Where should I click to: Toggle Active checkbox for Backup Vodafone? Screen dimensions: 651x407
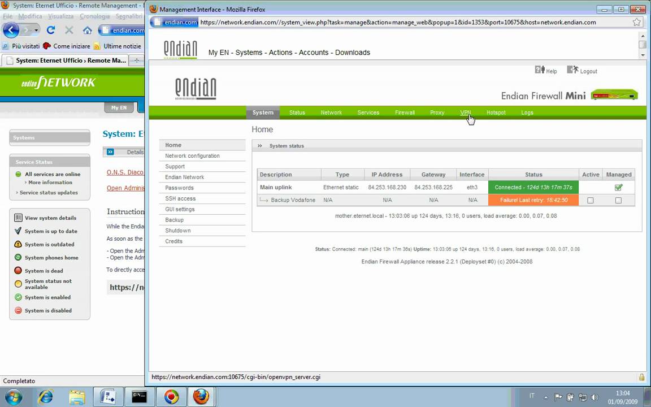(x=591, y=200)
